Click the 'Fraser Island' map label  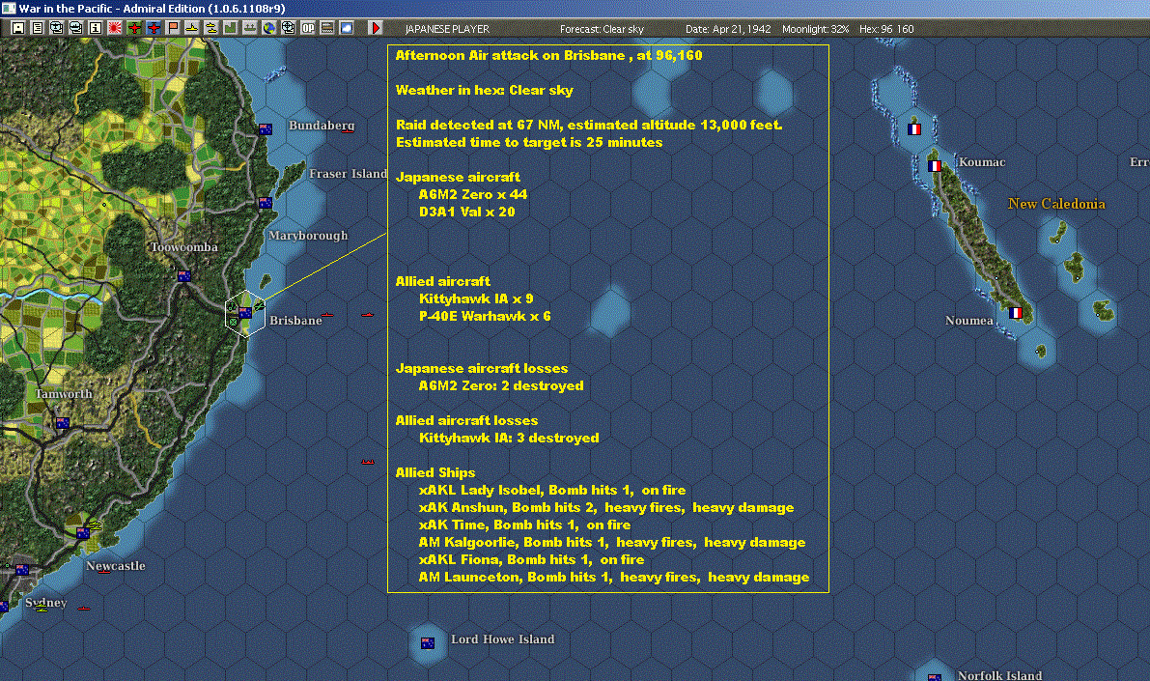coord(348,174)
